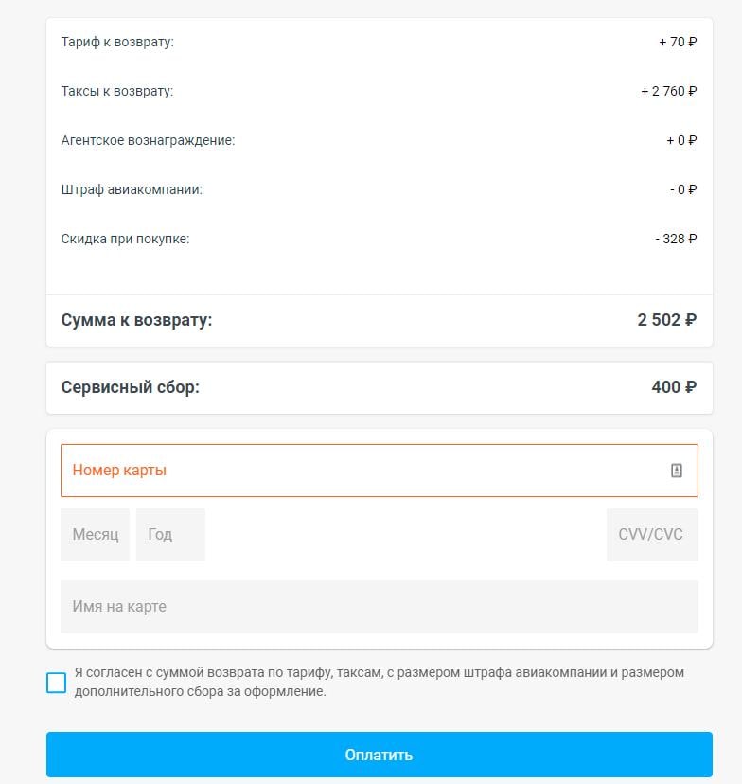This screenshot has width=742, height=784.
Task: Click the Агентское вознаграждение label
Action: [x=148, y=140]
